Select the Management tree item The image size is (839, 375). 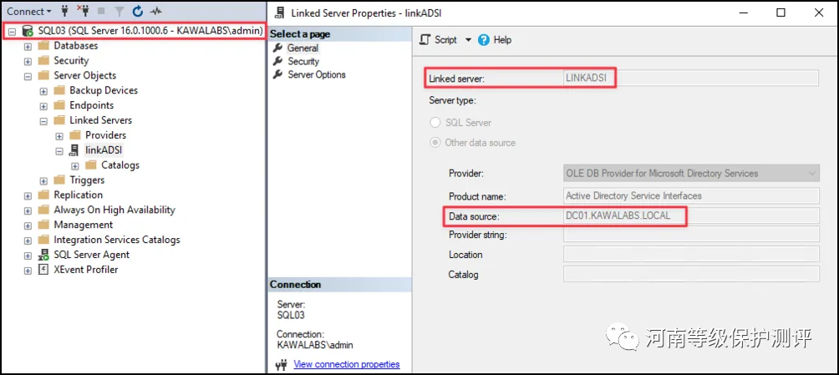coord(83,226)
